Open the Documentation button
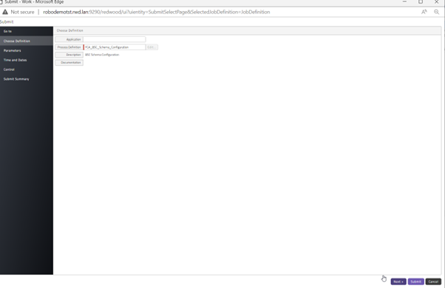445x288 pixels. (x=69, y=62)
